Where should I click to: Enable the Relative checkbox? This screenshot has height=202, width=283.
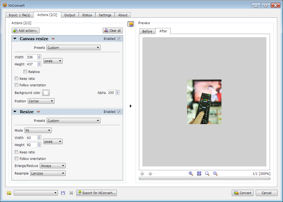[25, 72]
